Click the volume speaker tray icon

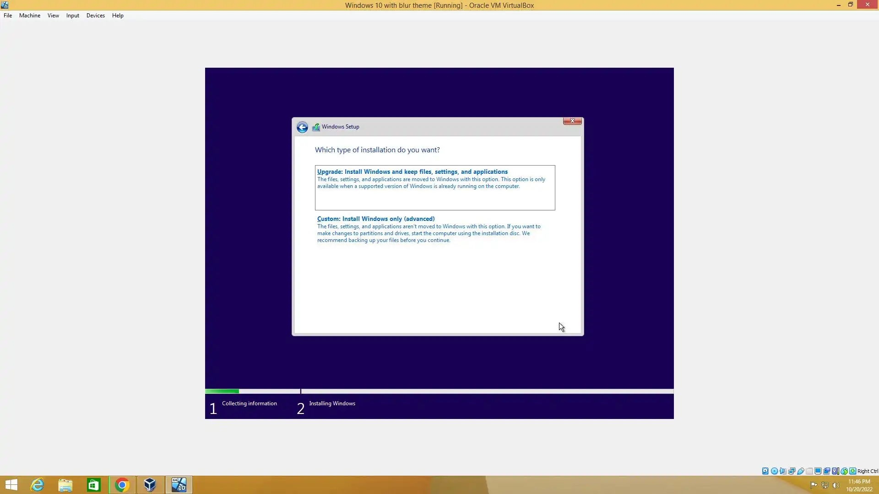click(836, 485)
